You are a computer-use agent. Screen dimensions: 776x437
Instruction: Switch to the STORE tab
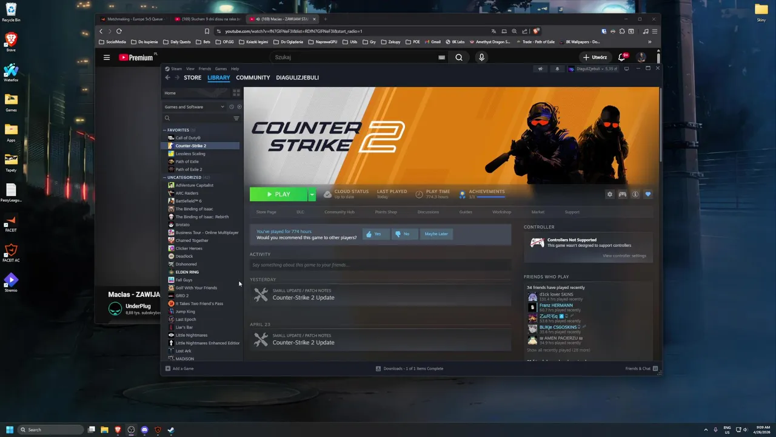point(193,78)
